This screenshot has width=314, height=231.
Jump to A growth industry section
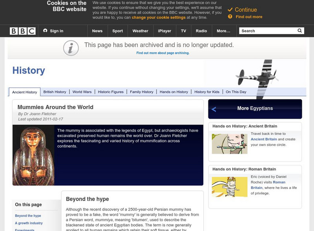coord(29,223)
